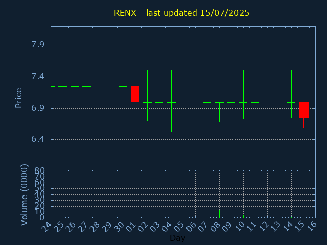Click the green volume bar on day 30
327x245 pixels.
click(123, 214)
